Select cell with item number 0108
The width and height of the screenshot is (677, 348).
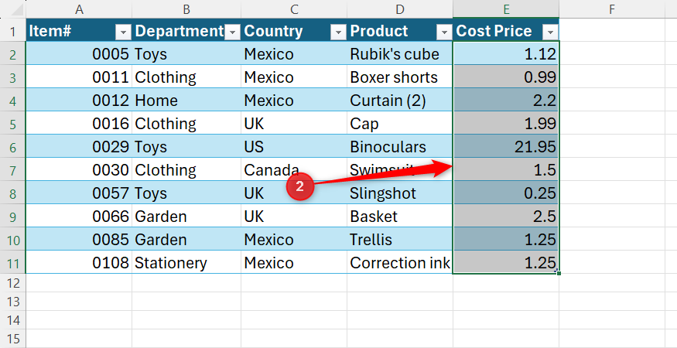(79, 262)
